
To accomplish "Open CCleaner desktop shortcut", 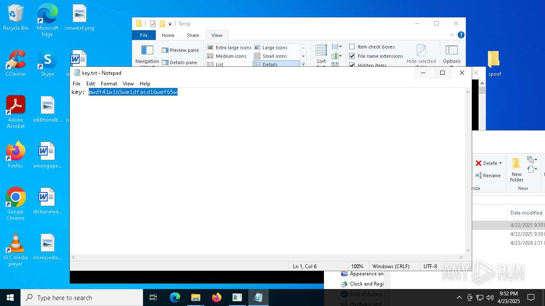I will coord(16,63).
